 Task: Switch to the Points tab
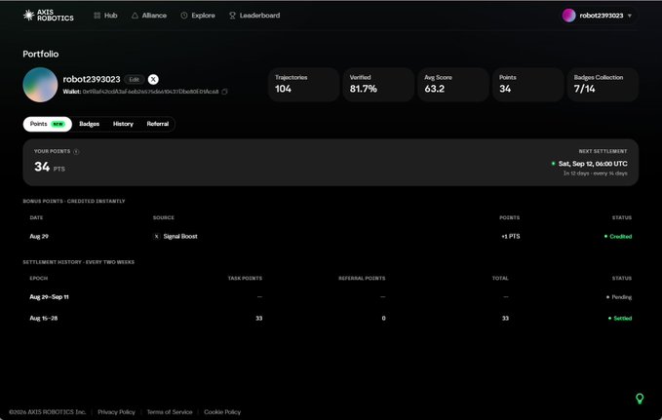(47, 124)
